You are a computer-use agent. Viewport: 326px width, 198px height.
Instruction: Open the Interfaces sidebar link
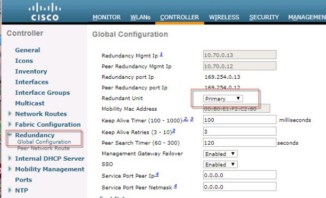(x=31, y=82)
